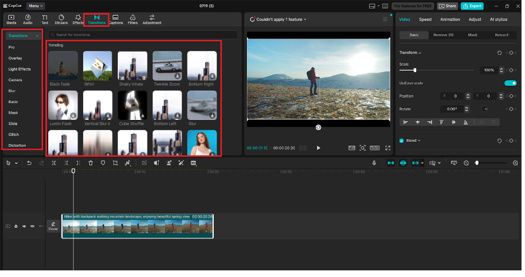Add a marker with the shield icon
This screenshot has height=277, width=525.
pyautogui.click(x=103, y=163)
